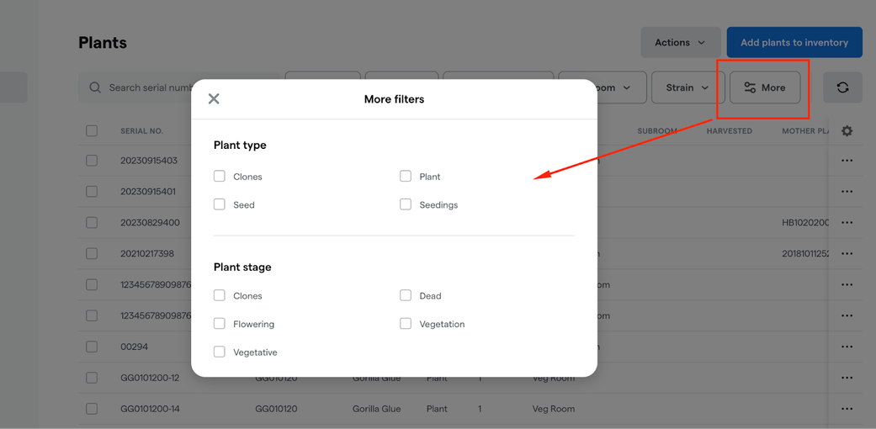Check Clones under Plant stage
Screen dimensions: 876x429
coord(219,295)
